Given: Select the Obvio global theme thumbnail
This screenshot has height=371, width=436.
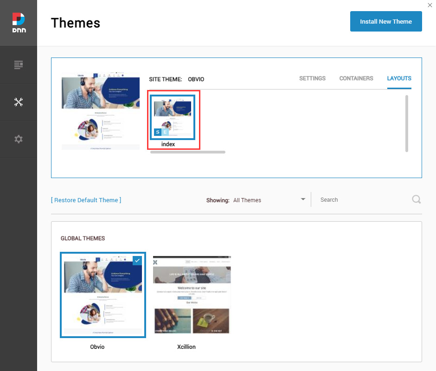Looking at the screenshot, I should pyautogui.click(x=103, y=295).
